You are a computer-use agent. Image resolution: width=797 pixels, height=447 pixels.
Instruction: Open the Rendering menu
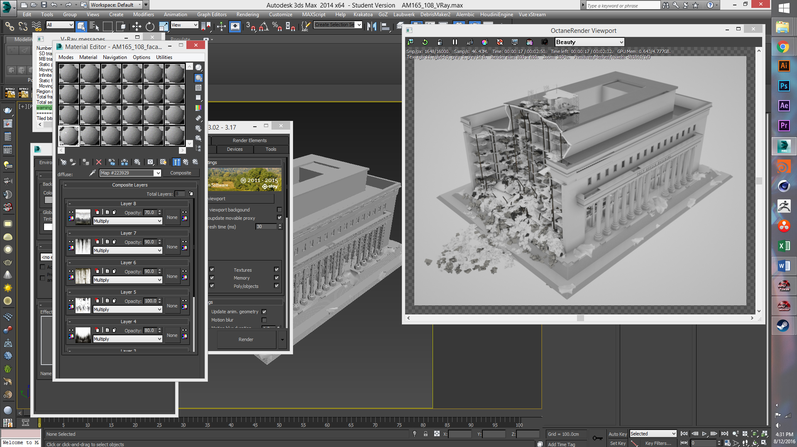click(x=247, y=15)
